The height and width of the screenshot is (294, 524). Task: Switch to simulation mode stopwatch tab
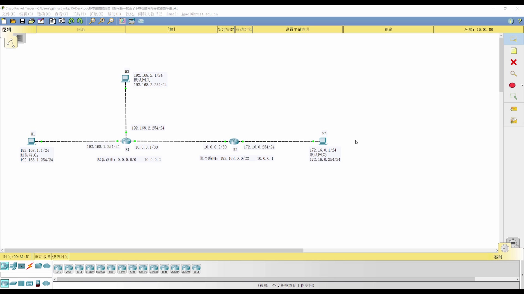[x=513, y=242]
